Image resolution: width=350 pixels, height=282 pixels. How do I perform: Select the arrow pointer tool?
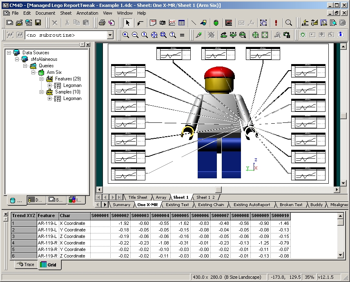(x=127, y=23)
